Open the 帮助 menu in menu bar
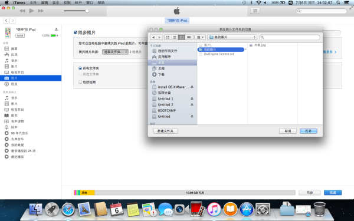 tap(101, 3)
